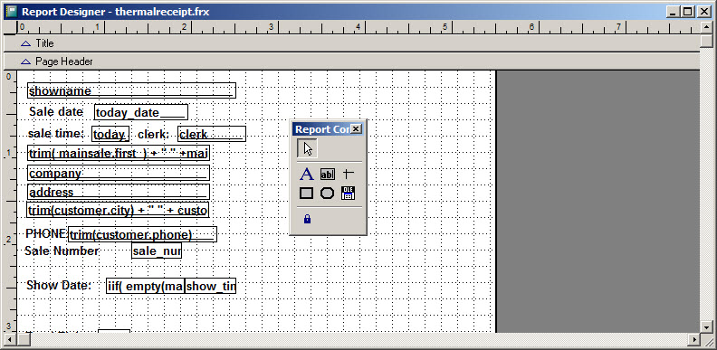The width and height of the screenshot is (717, 350).
Task: Close the Report Designer window
Action: [704, 12]
